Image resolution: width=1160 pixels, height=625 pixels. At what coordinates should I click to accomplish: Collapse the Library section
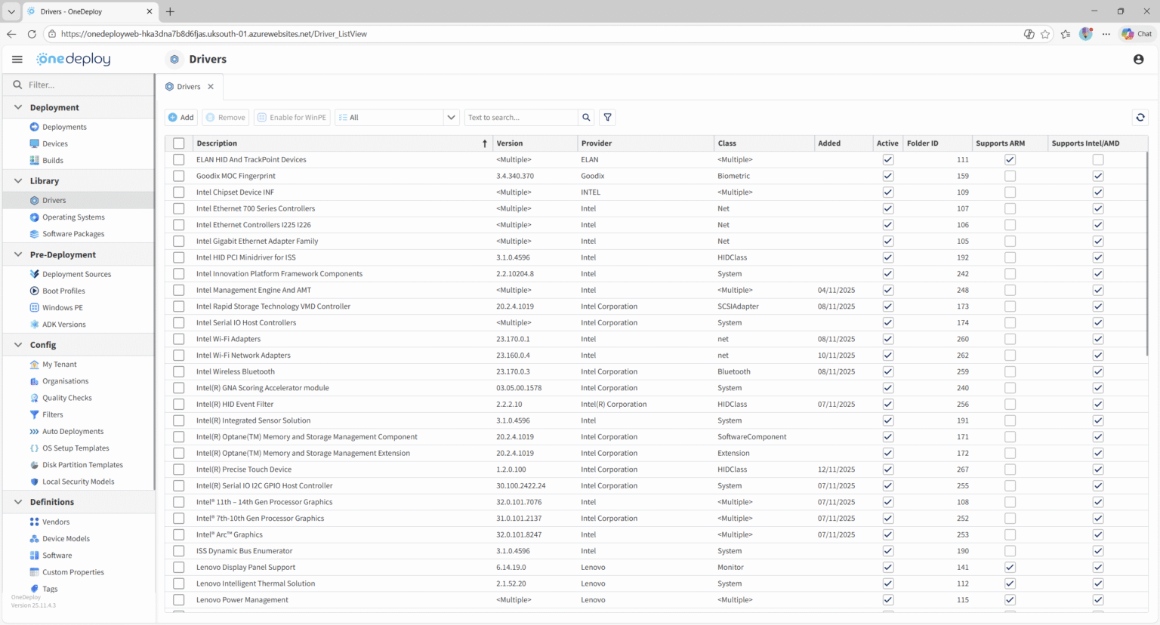point(18,180)
